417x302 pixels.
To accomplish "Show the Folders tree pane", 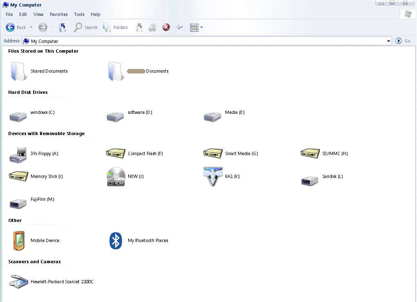I will [115, 27].
